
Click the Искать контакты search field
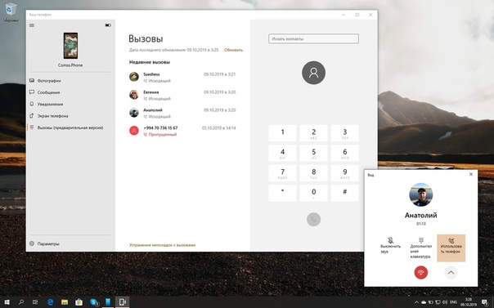pos(313,38)
